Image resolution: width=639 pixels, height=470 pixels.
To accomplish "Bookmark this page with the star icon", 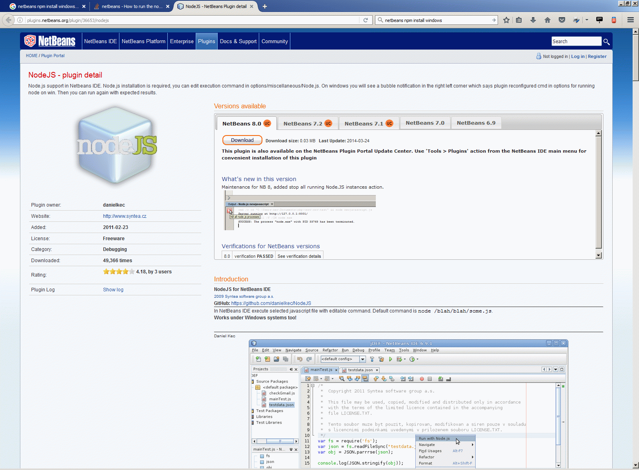I will point(506,20).
